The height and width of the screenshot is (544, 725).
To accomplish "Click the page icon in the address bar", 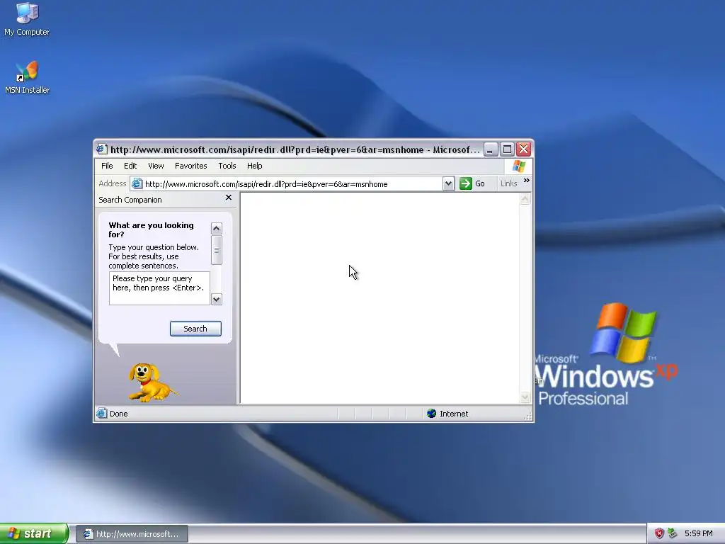I will click(x=137, y=183).
